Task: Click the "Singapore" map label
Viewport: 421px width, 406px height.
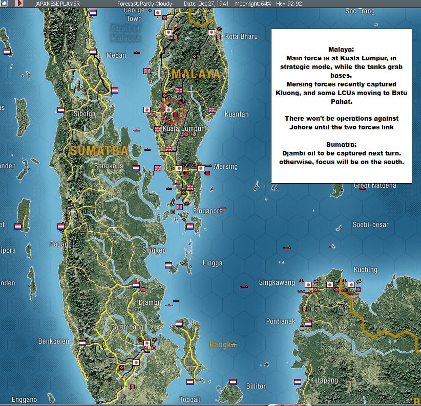Action: click(x=208, y=211)
